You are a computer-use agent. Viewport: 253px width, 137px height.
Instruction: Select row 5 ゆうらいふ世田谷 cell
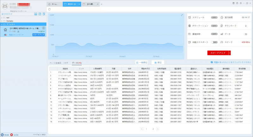tap(65, 85)
